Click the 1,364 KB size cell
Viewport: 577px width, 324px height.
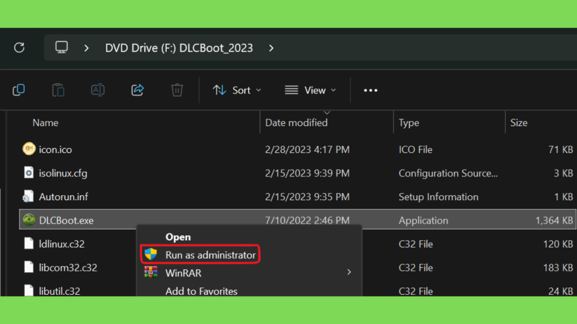pyautogui.click(x=554, y=220)
